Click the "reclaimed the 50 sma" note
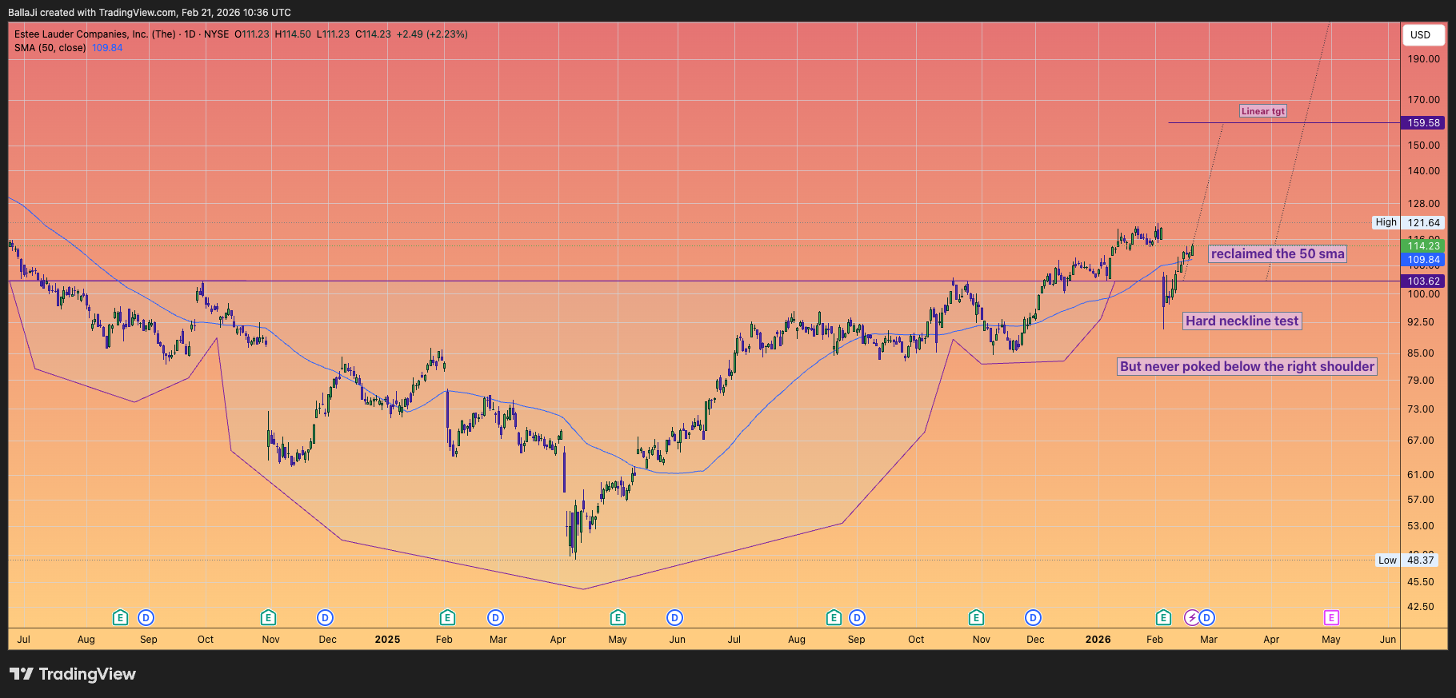This screenshot has height=698, width=1456. click(x=1278, y=254)
